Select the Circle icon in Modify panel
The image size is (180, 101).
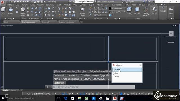(x=66, y=12)
